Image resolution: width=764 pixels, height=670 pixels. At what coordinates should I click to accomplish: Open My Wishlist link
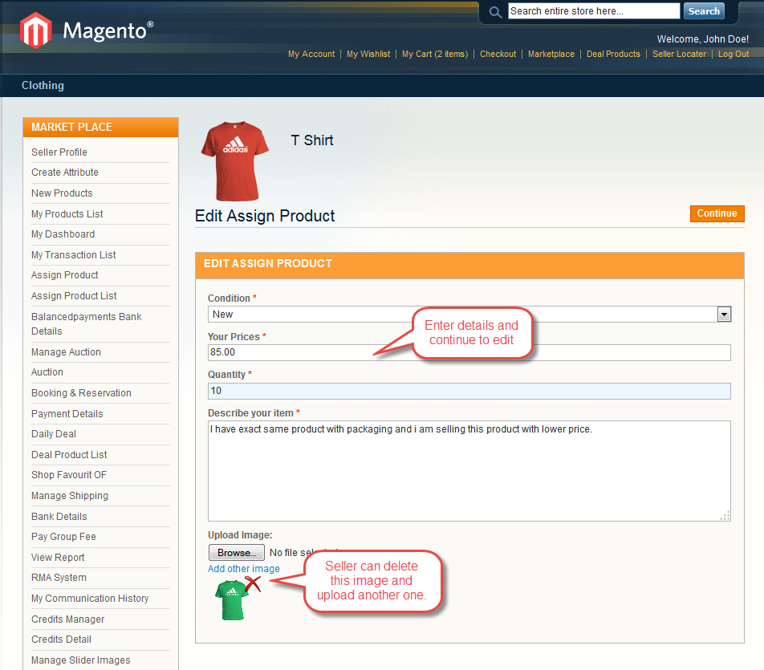click(368, 54)
